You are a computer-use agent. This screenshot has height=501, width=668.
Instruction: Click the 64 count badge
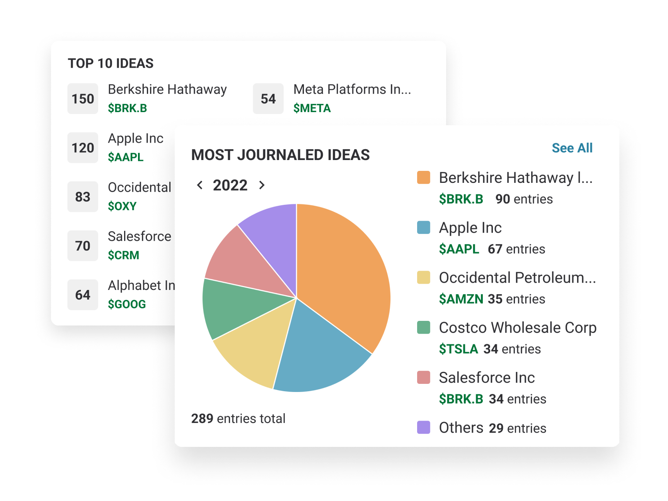(83, 295)
